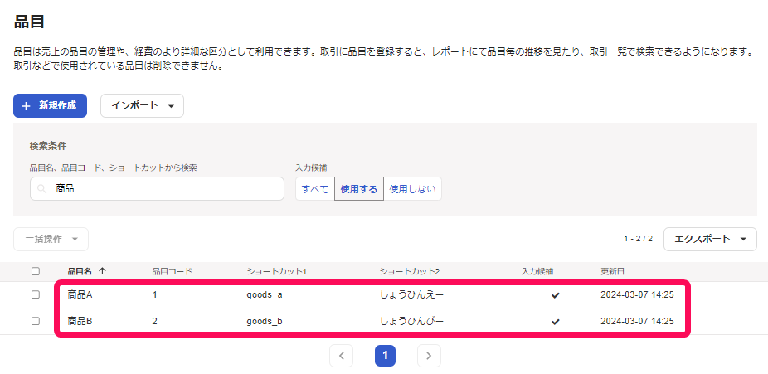The image size is (768, 374).
Task: Click item code 2 in 商品B row
Action: pos(155,321)
